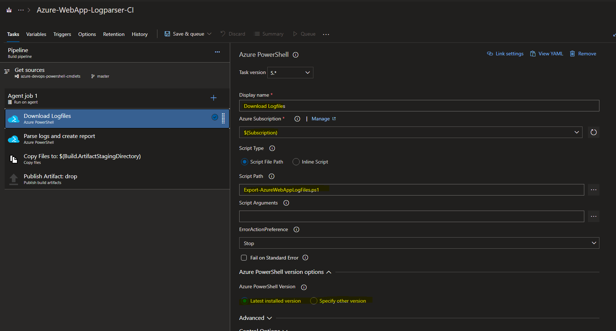Show info for Script Path
616x331 pixels.
[x=272, y=176]
